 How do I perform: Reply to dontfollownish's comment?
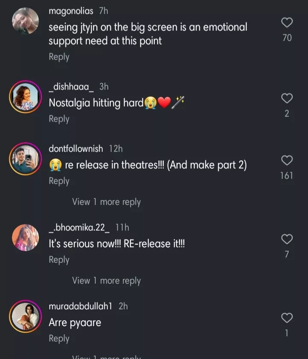pos(59,181)
